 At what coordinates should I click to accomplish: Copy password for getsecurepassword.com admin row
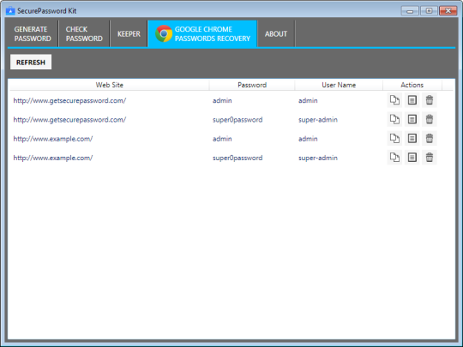tap(394, 100)
